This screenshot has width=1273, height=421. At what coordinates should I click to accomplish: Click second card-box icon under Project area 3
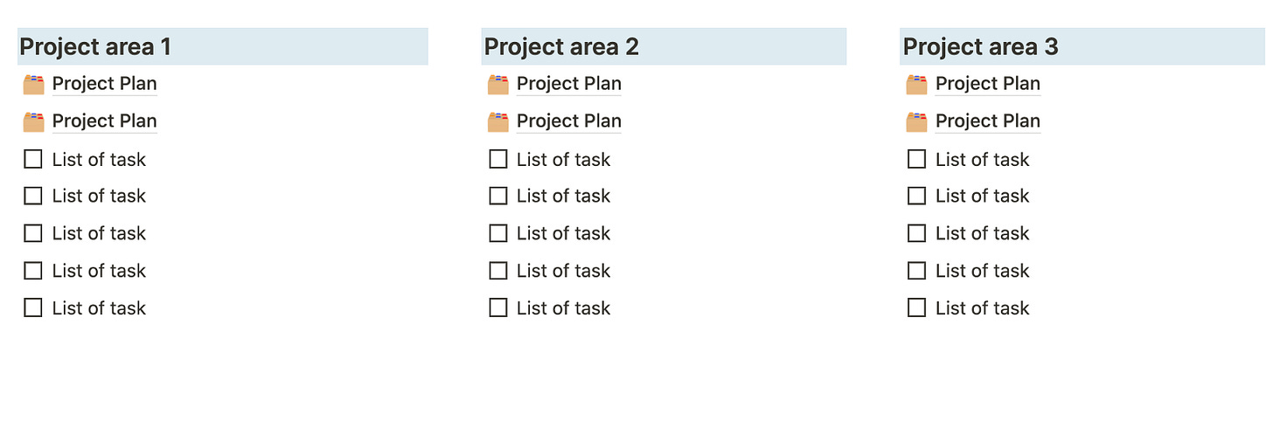[x=917, y=121]
